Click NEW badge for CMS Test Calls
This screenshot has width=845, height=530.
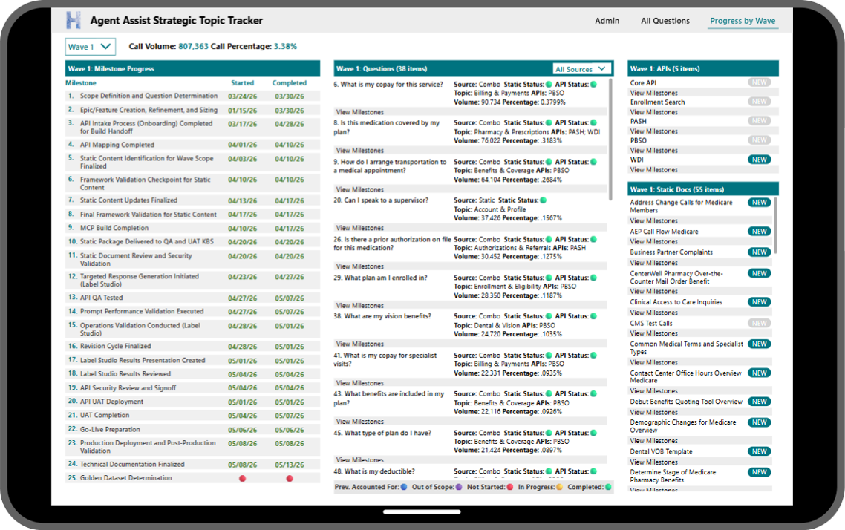(x=760, y=323)
